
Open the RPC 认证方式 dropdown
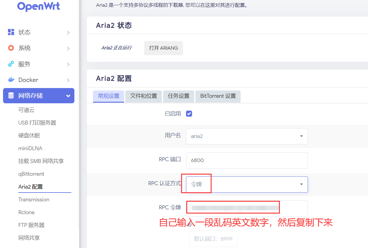(x=247, y=184)
